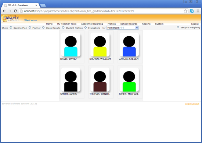Click the browser Forward arrow
202x143 pixels.
(10, 11)
